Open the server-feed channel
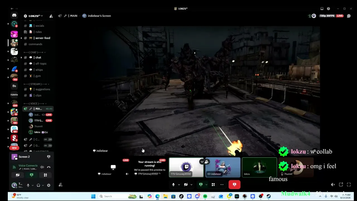357x201 pixels. [38, 38]
